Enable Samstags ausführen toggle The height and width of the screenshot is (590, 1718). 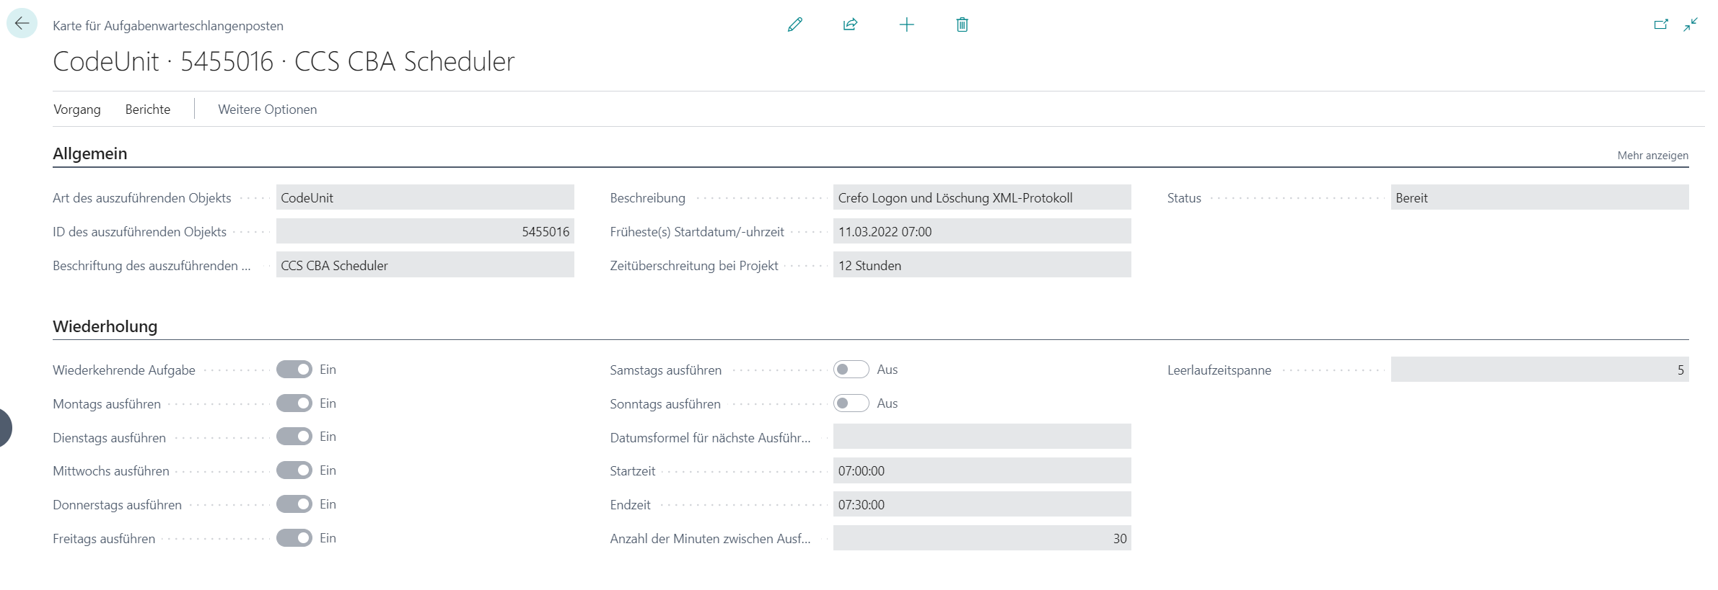[851, 370]
